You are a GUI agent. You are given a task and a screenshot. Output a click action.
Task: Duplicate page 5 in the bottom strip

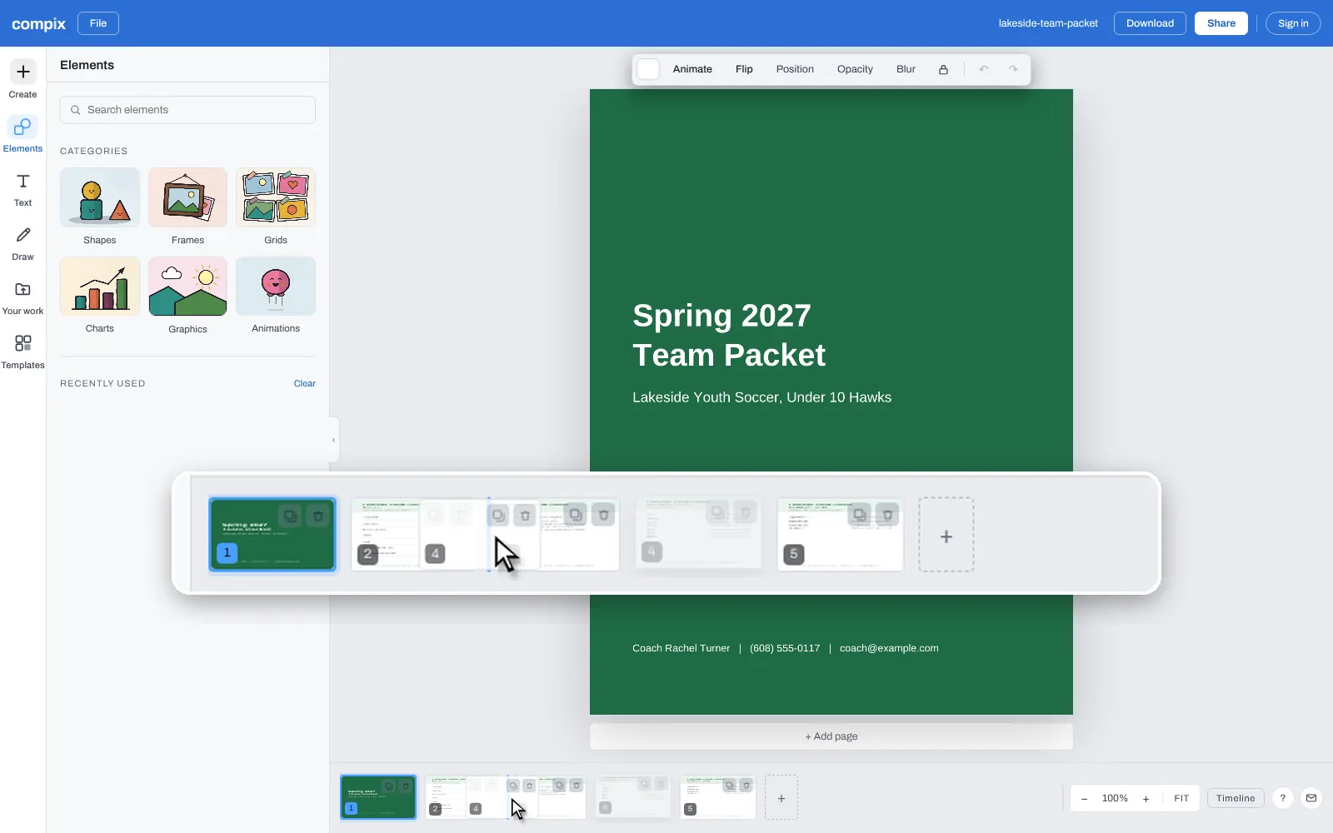coord(729,786)
